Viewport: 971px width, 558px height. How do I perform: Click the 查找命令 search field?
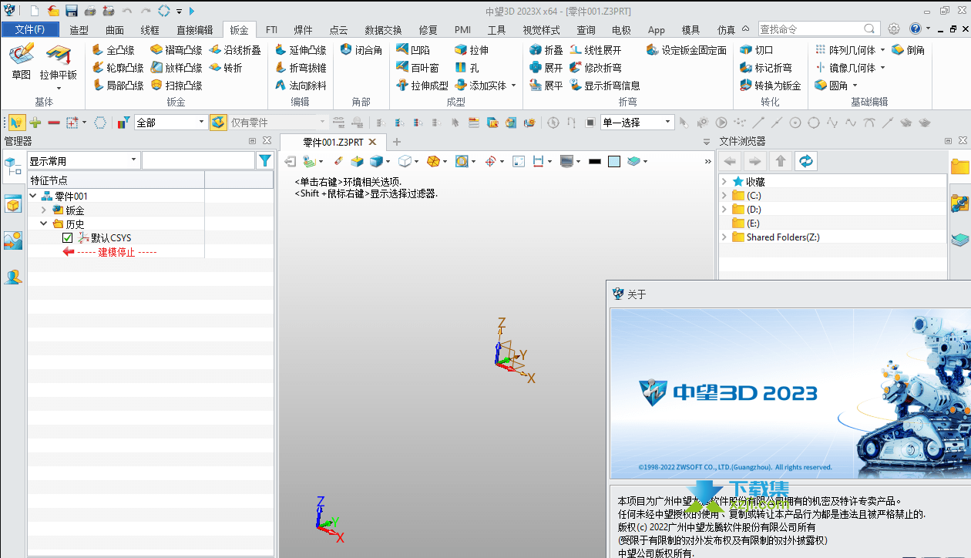pyautogui.click(x=818, y=29)
